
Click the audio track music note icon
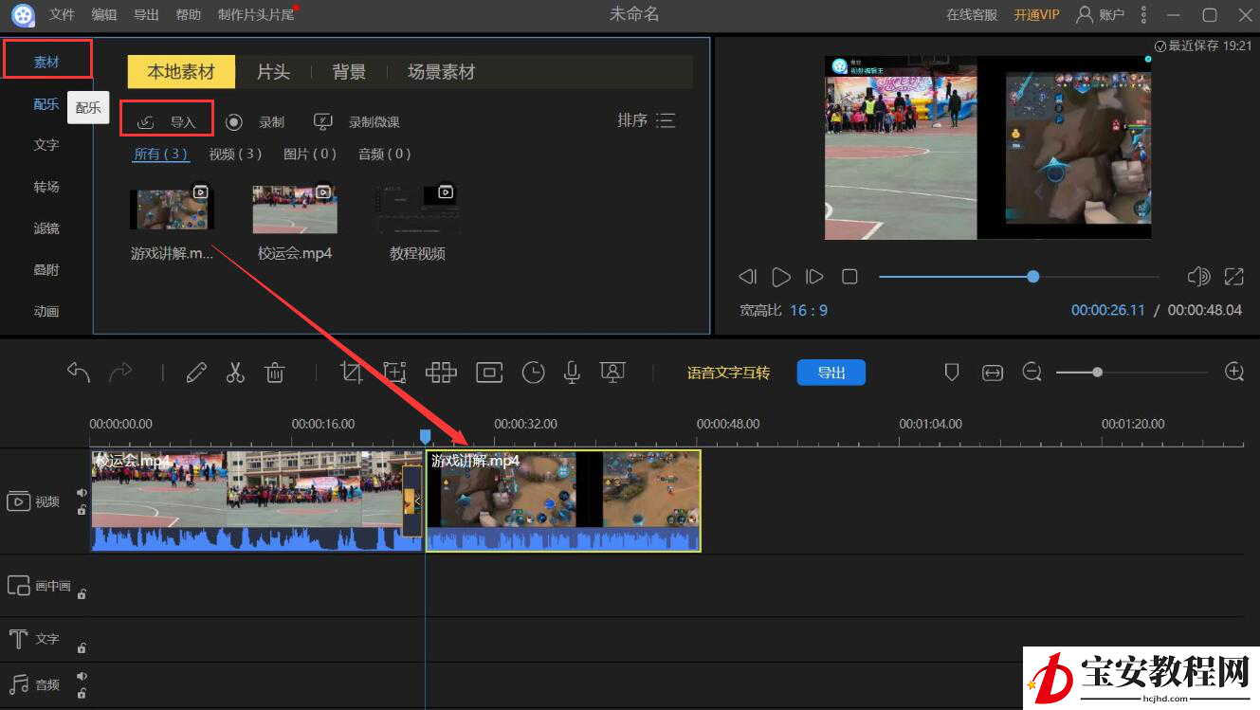coord(18,684)
